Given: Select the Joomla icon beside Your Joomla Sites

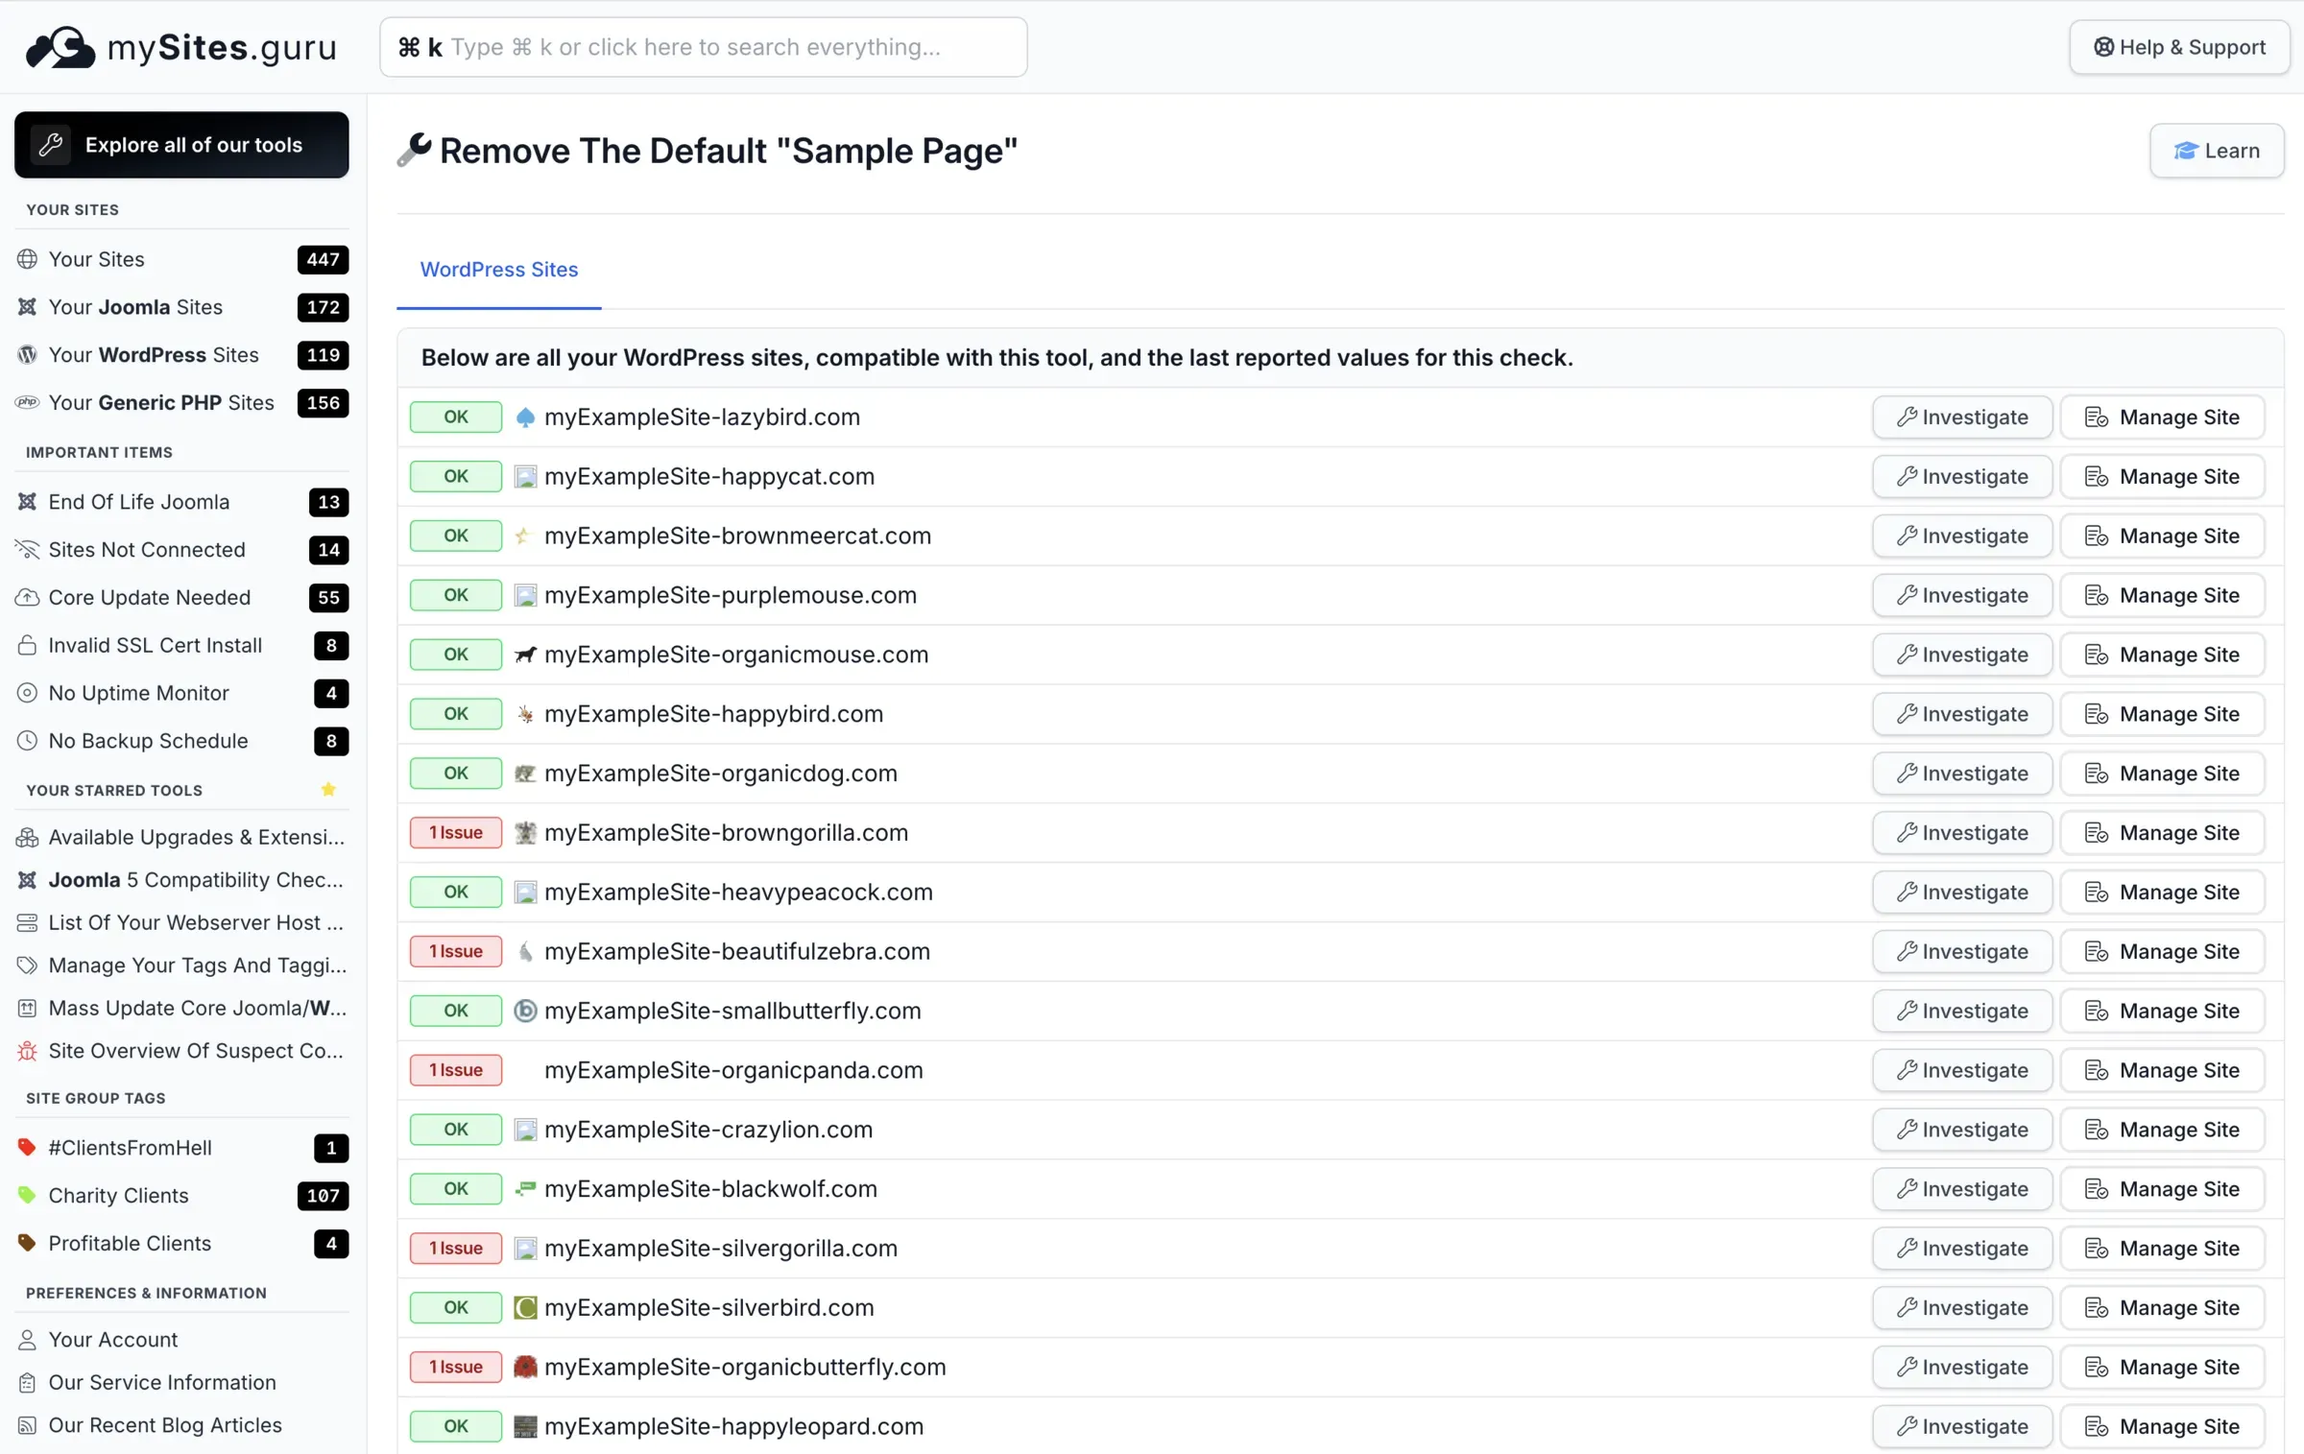Looking at the screenshot, I should point(27,306).
